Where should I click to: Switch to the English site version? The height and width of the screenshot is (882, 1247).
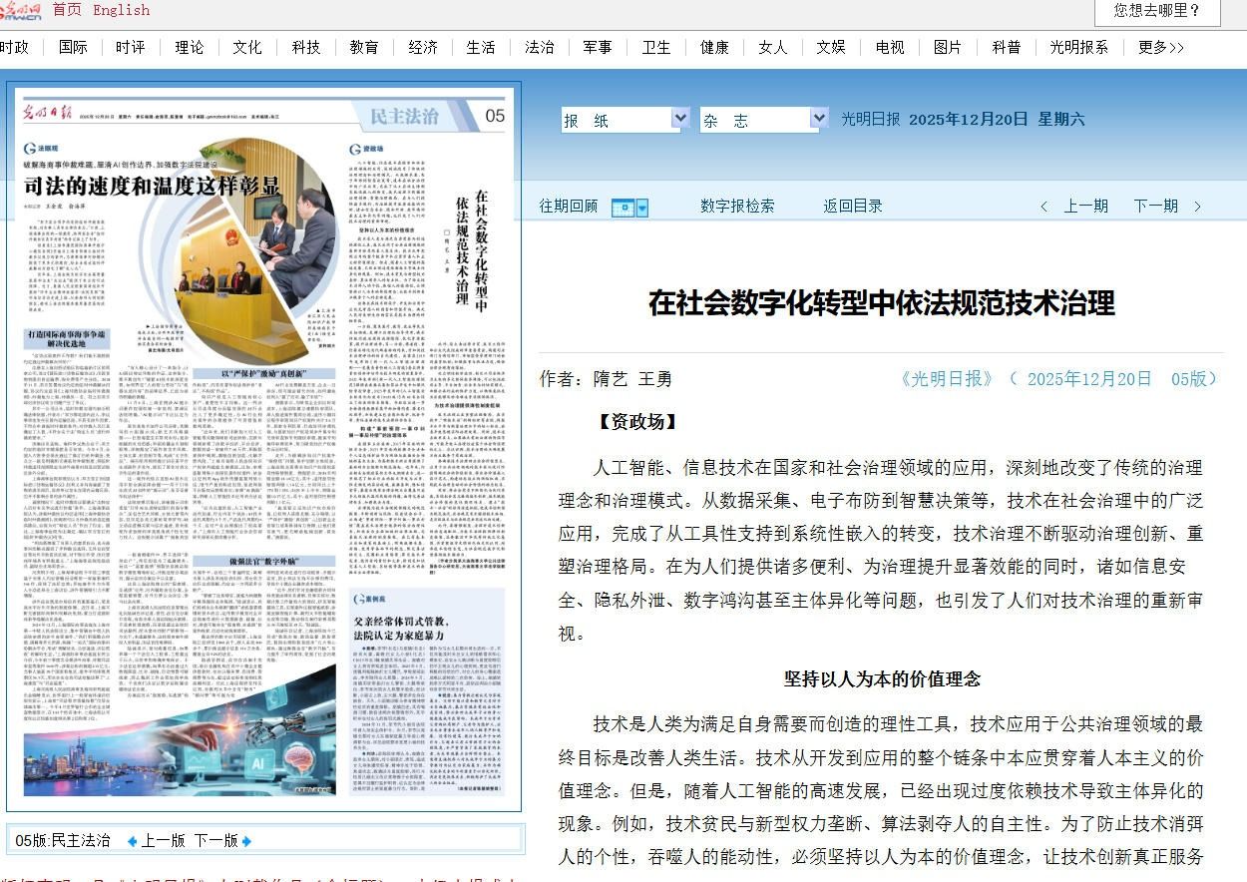(x=121, y=10)
